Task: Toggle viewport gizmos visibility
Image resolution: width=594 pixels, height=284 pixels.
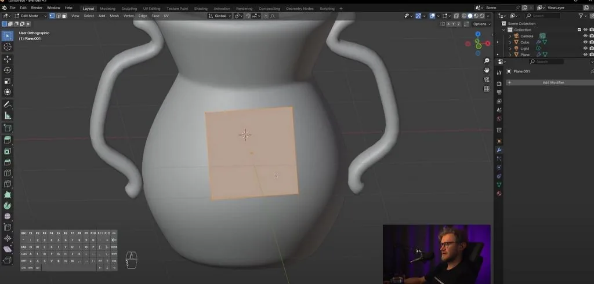Action: pyautogui.click(x=418, y=16)
